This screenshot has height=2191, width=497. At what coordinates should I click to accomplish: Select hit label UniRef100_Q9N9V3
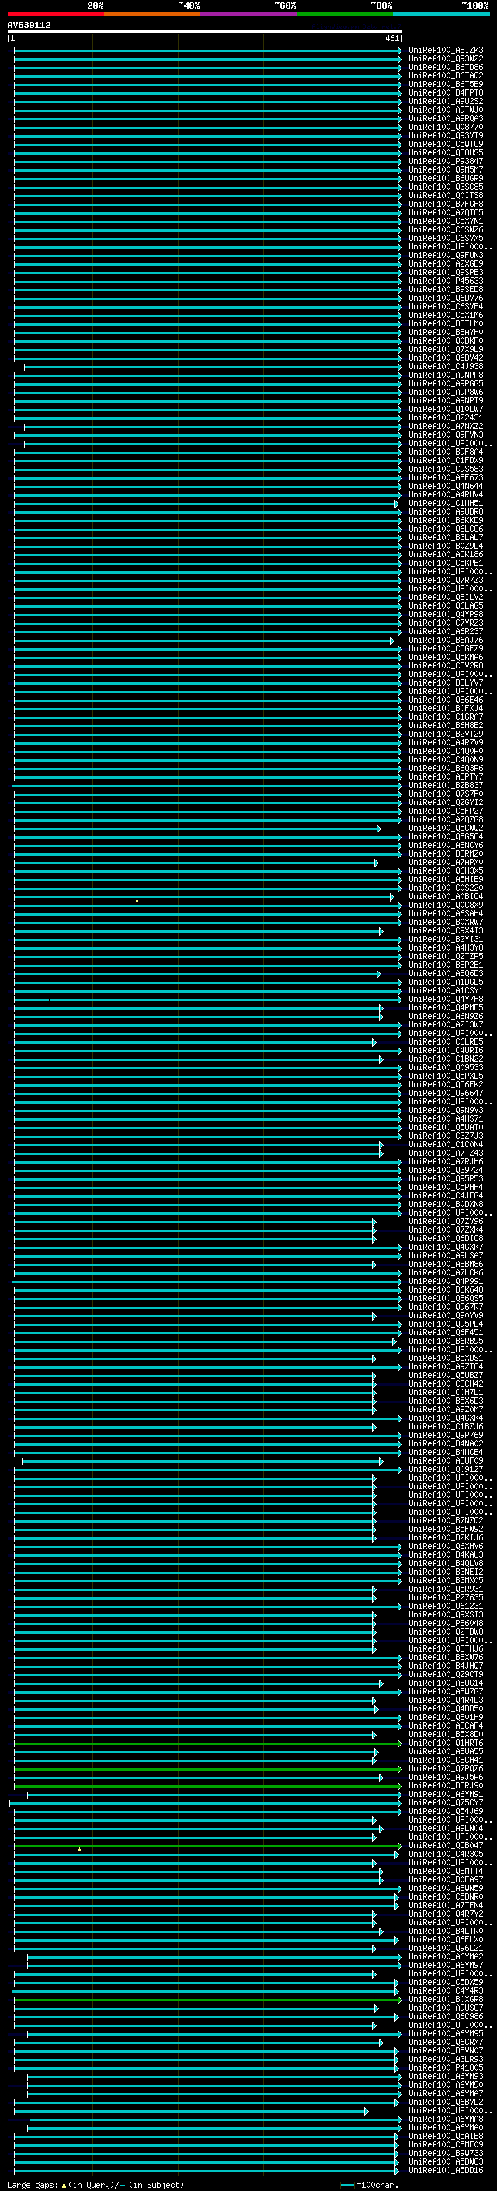[446, 1110]
